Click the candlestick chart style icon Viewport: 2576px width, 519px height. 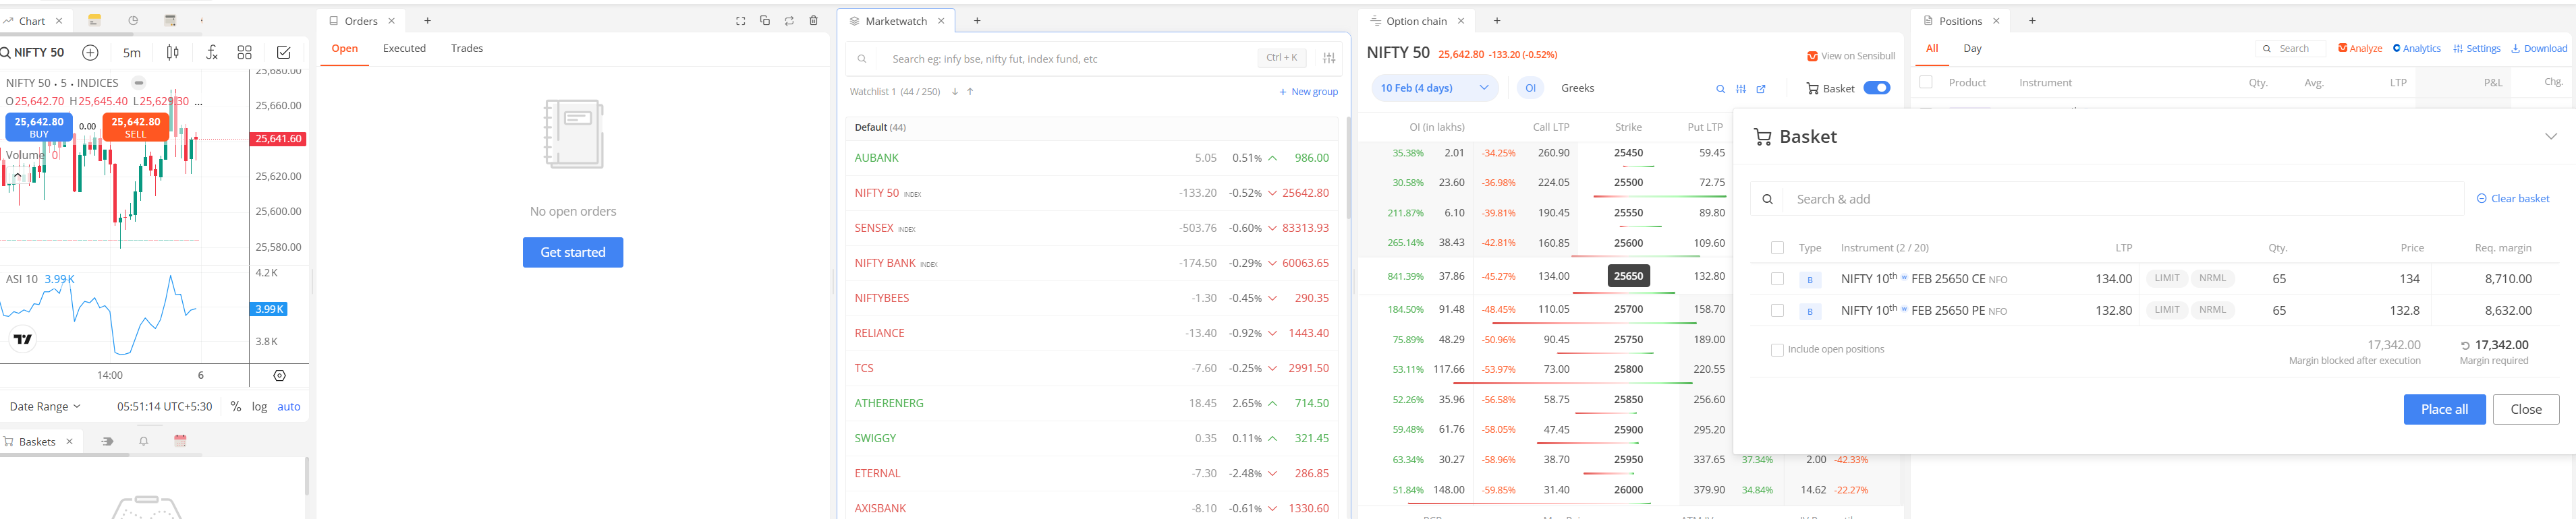172,53
